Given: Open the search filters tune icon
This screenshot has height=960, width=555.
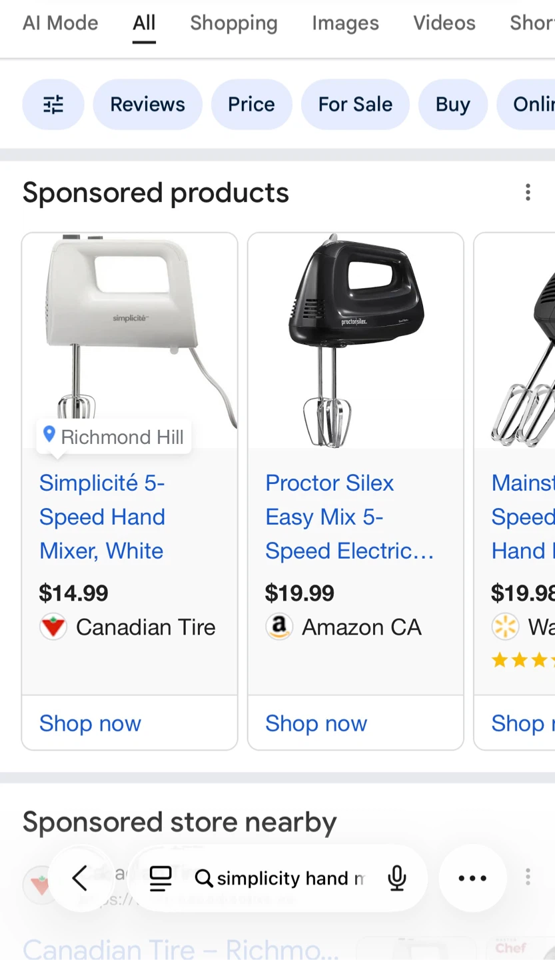Looking at the screenshot, I should point(53,105).
